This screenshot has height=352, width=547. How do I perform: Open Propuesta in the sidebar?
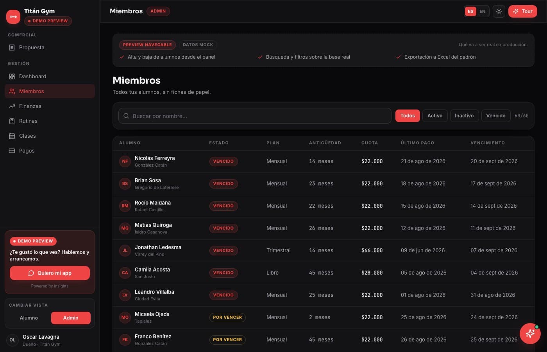[x=50, y=47]
